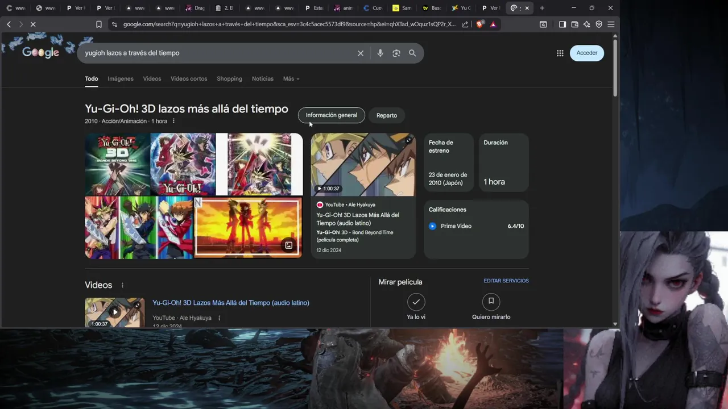
Task: Switch to the 'Imágenes' tab
Action: 121,78
